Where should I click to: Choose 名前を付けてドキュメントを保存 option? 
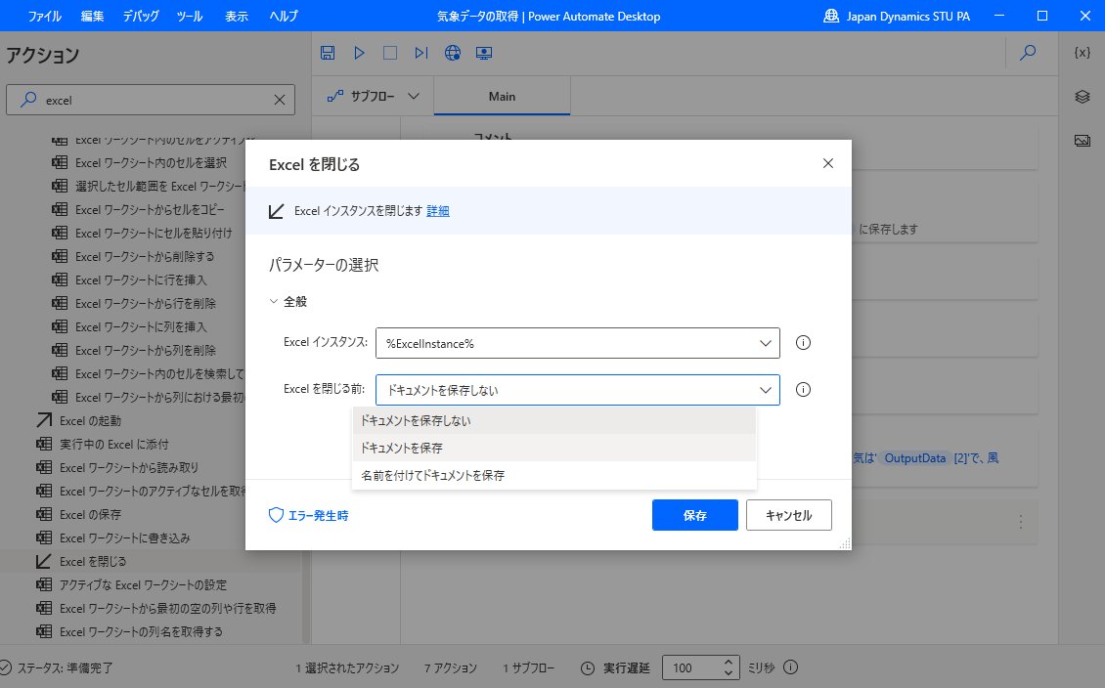pos(553,475)
